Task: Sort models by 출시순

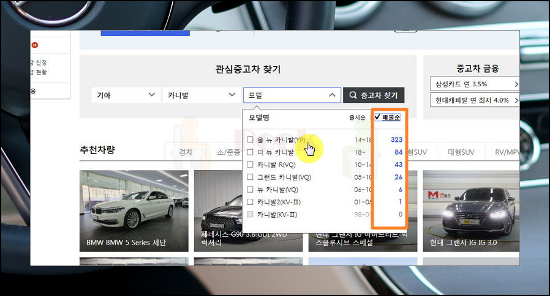Action: 357,117
